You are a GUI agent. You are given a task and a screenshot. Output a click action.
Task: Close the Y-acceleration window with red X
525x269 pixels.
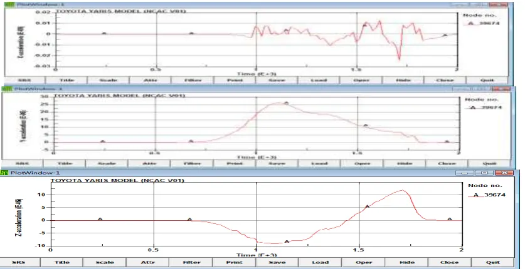pyautogui.click(x=501, y=89)
